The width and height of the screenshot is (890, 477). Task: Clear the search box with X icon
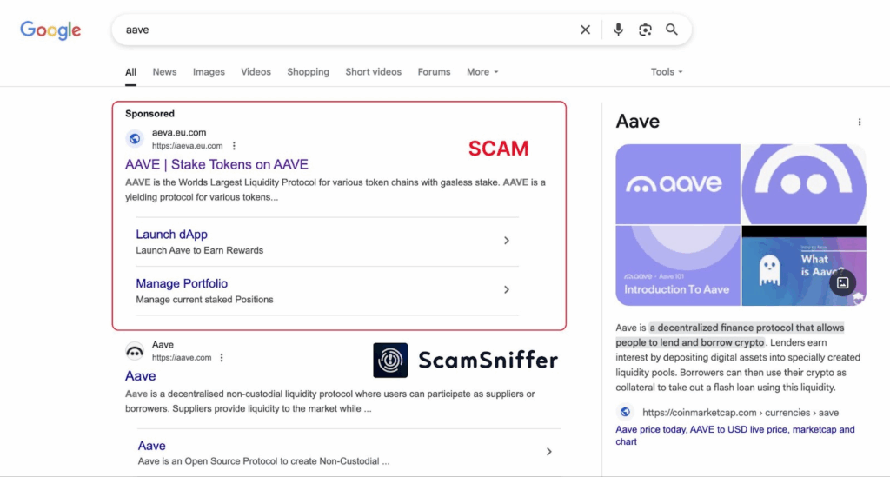pos(585,30)
